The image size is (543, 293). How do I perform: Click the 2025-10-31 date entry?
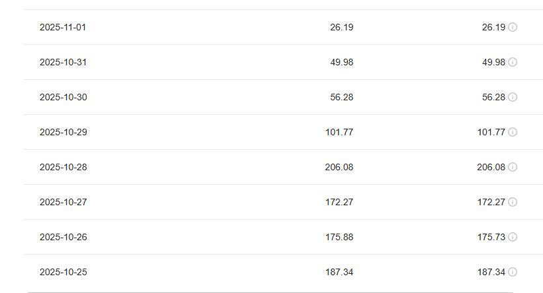(63, 62)
